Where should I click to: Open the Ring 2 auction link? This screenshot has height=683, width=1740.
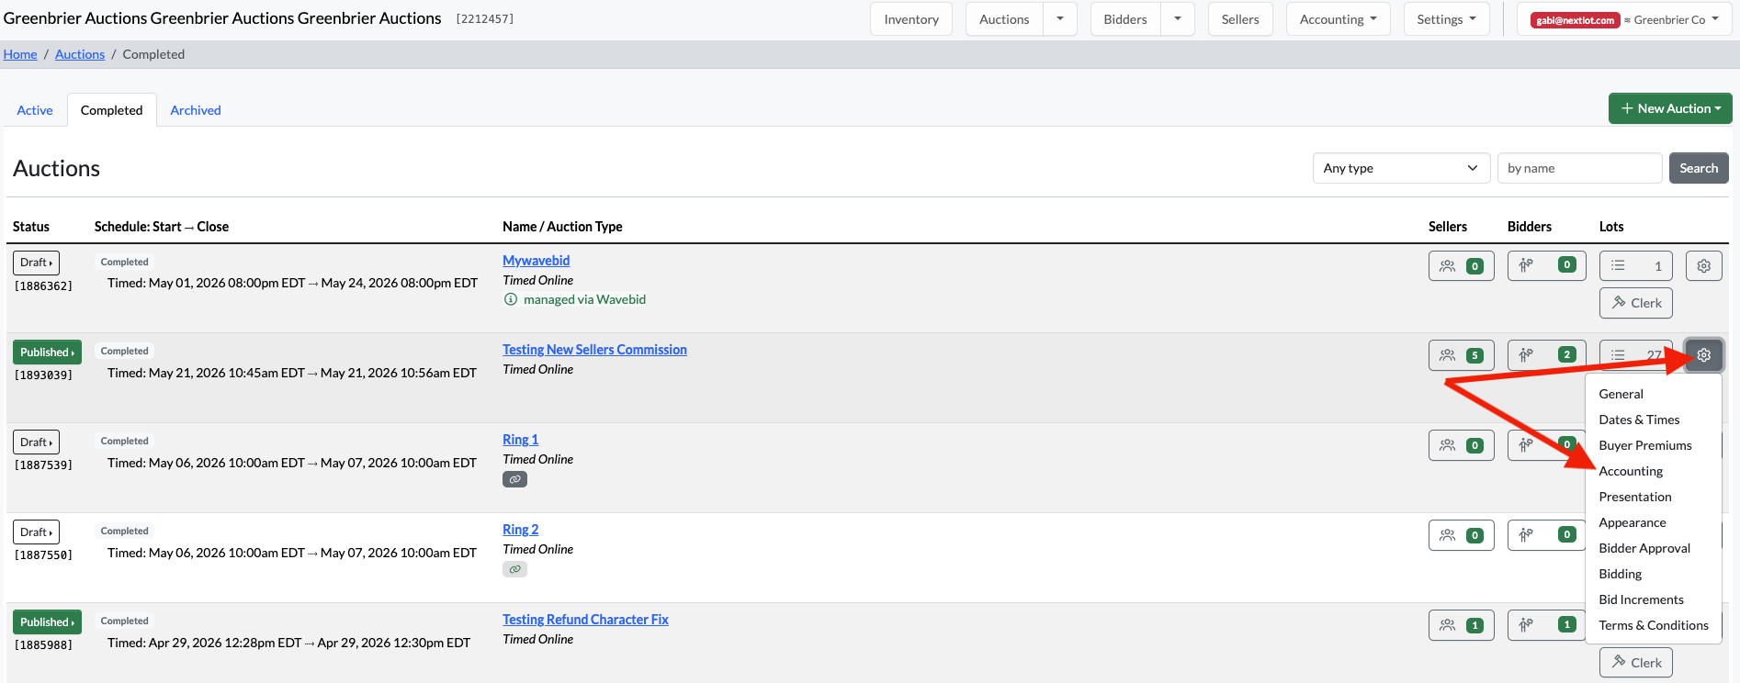[520, 530]
